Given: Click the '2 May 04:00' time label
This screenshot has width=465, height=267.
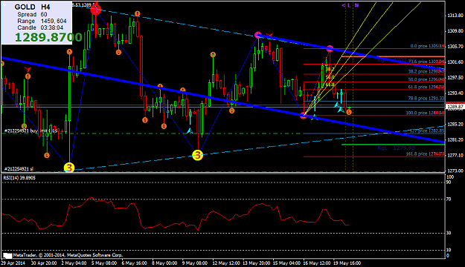Looking at the screenshot, I should click(x=74, y=263).
